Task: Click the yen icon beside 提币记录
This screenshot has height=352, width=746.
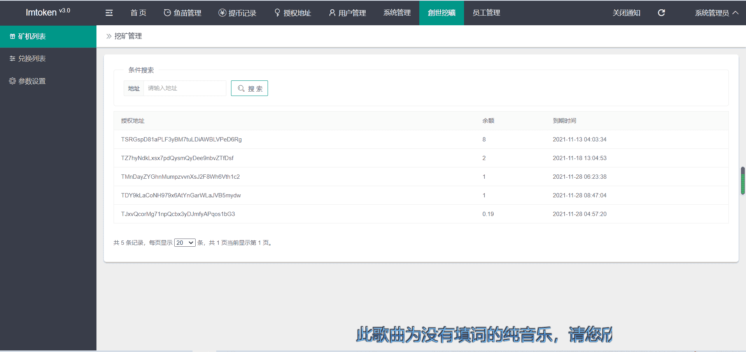Action: point(222,13)
